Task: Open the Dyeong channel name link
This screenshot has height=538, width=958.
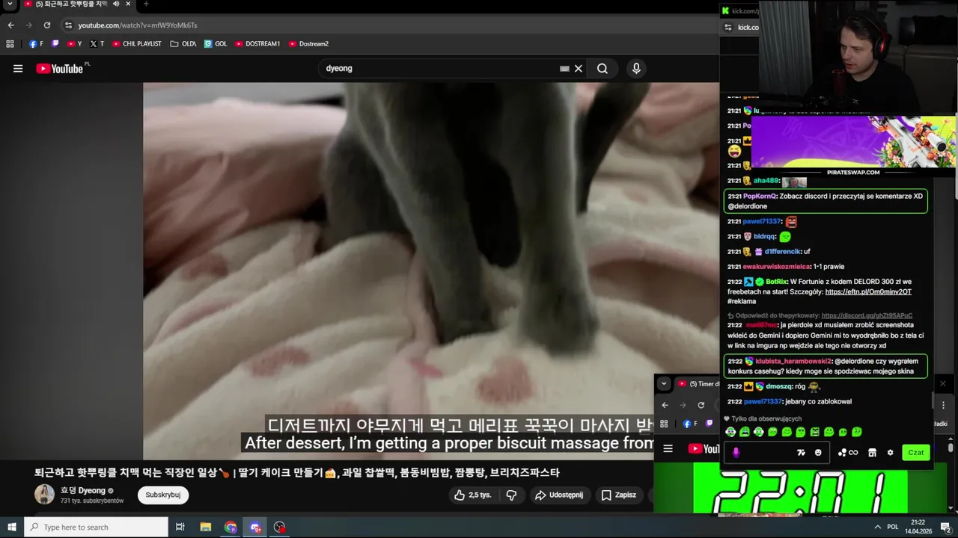Action: (x=82, y=490)
